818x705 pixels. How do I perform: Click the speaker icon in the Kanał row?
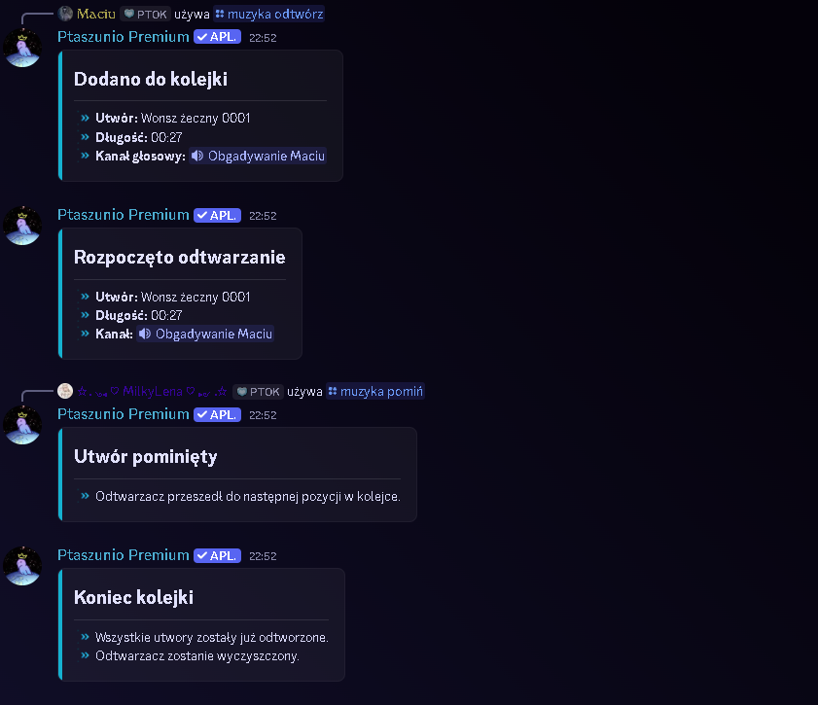click(144, 334)
